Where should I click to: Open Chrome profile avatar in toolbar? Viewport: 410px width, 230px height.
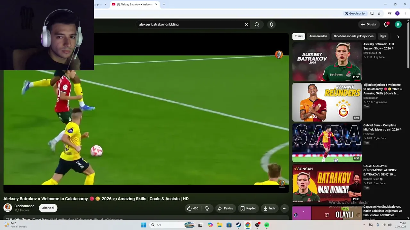[398, 13]
